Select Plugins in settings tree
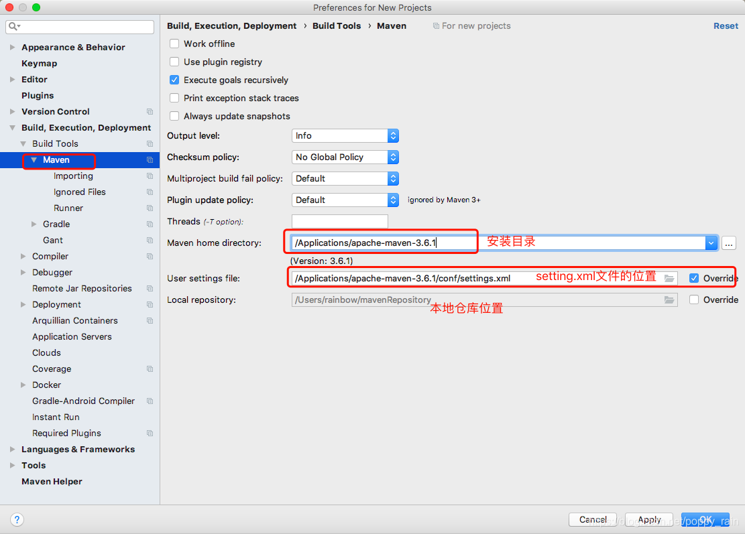 [x=38, y=95]
